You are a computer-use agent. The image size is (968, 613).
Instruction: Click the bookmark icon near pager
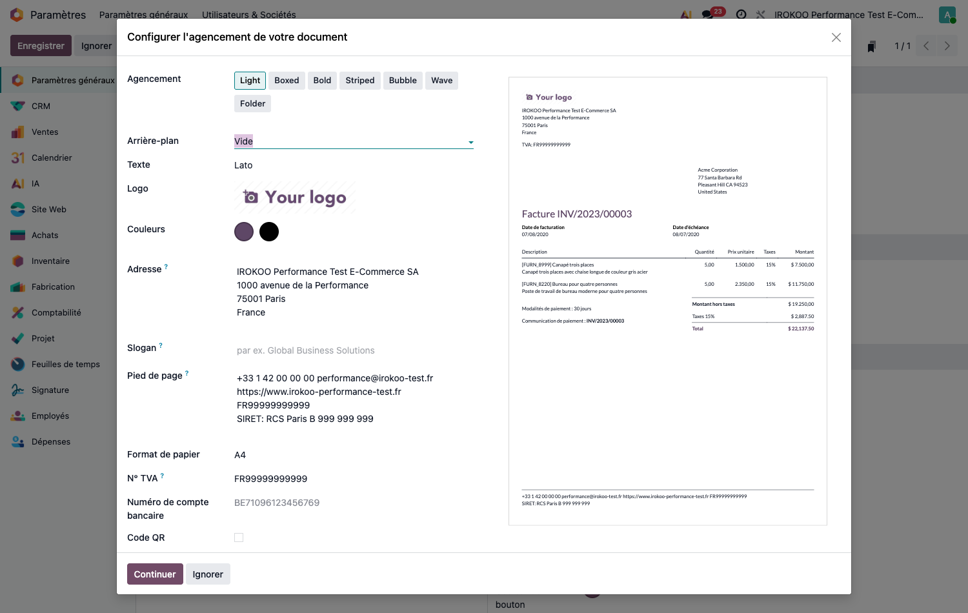coord(871,46)
